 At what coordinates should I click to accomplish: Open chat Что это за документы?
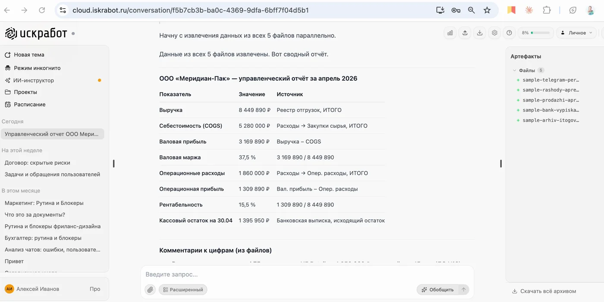[x=35, y=215]
